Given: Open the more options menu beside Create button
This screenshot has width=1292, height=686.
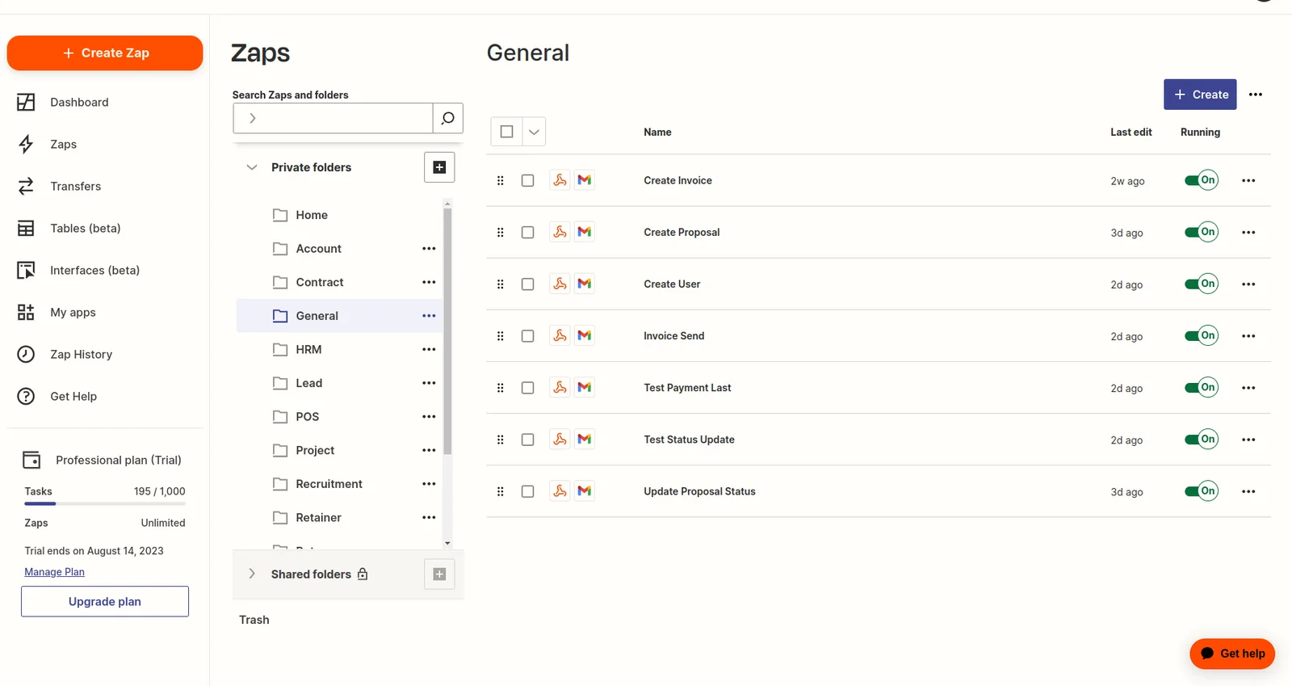Looking at the screenshot, I should point(1255,95).
